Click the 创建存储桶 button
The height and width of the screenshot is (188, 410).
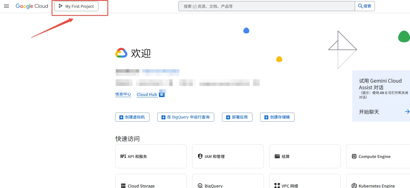277,117
